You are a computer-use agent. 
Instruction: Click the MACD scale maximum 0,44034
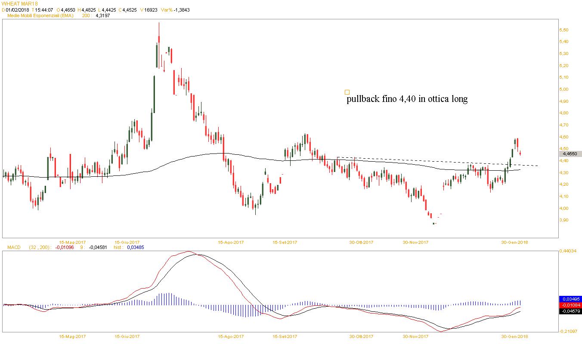click(568, 251)
